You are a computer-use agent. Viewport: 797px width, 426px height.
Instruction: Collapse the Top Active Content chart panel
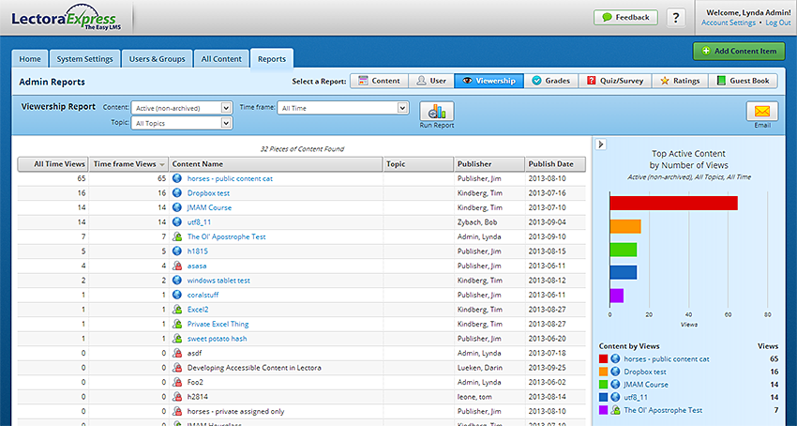600,145
